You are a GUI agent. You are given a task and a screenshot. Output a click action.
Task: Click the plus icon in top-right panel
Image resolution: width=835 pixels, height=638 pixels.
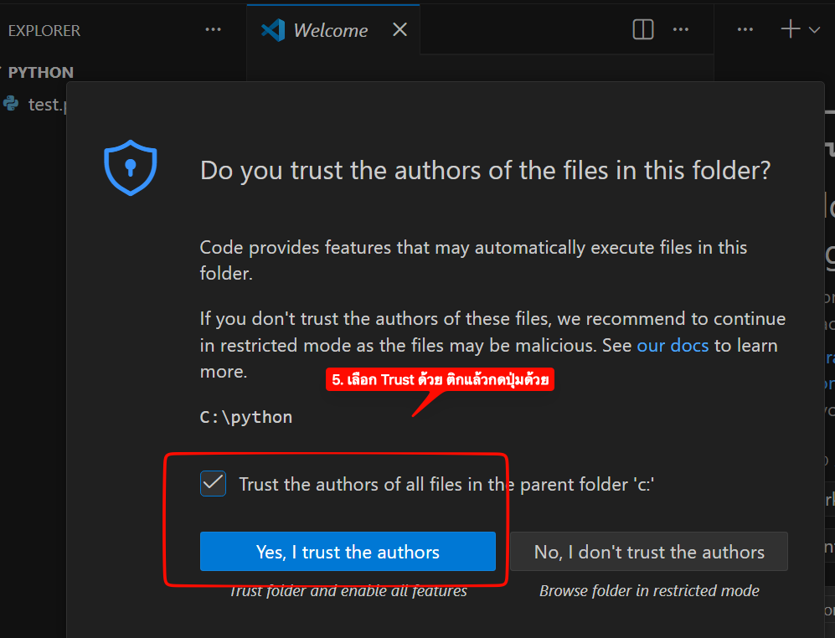(x=790, y=30)
